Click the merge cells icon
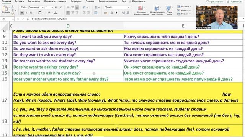Viewport: 245px width, 137px height. (96, 13)
